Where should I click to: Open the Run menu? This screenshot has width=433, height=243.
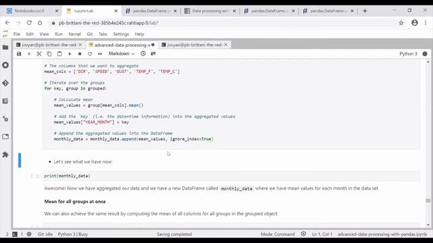(59, 34)
